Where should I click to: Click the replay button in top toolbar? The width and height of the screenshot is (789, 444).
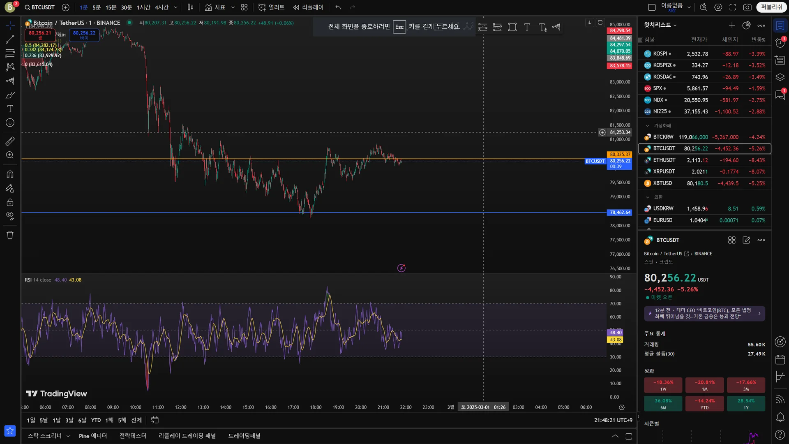tap(308, 7)
